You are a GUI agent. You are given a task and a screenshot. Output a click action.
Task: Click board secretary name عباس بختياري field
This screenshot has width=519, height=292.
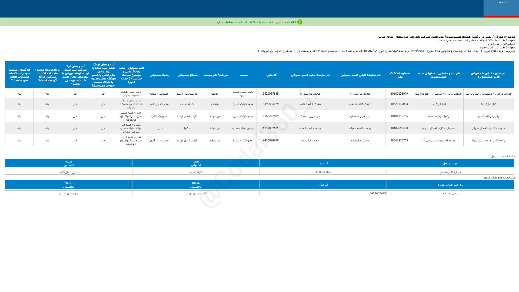point(450,193)
